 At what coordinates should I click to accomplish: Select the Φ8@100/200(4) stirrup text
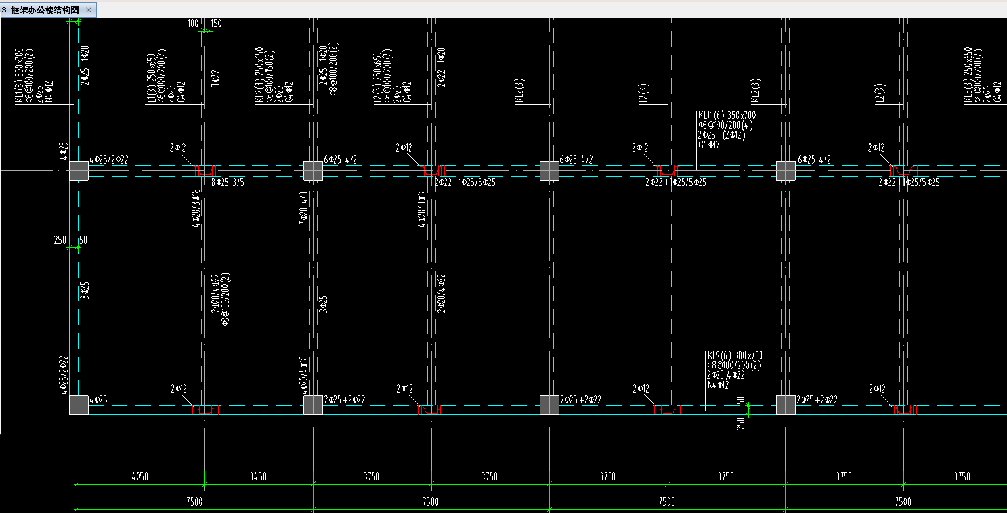pos(725,125)
